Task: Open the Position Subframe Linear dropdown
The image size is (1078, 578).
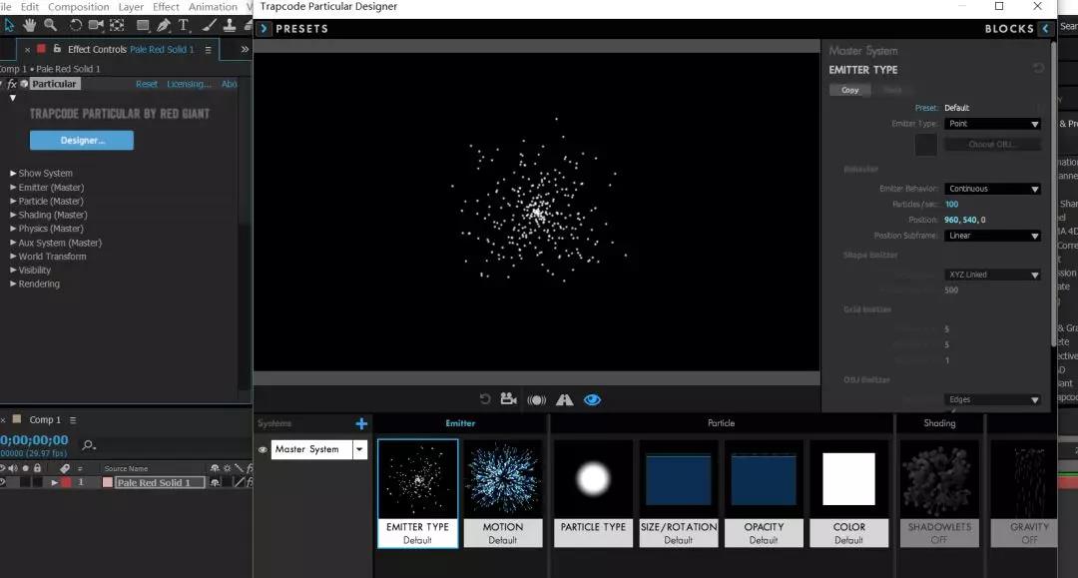Action: coord(992,236)
